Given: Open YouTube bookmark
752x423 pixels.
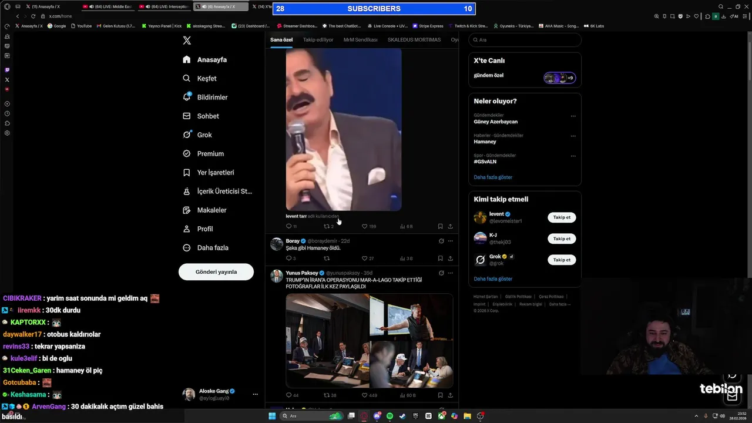Looking at the screenshot, I should [x=81, y=26].
